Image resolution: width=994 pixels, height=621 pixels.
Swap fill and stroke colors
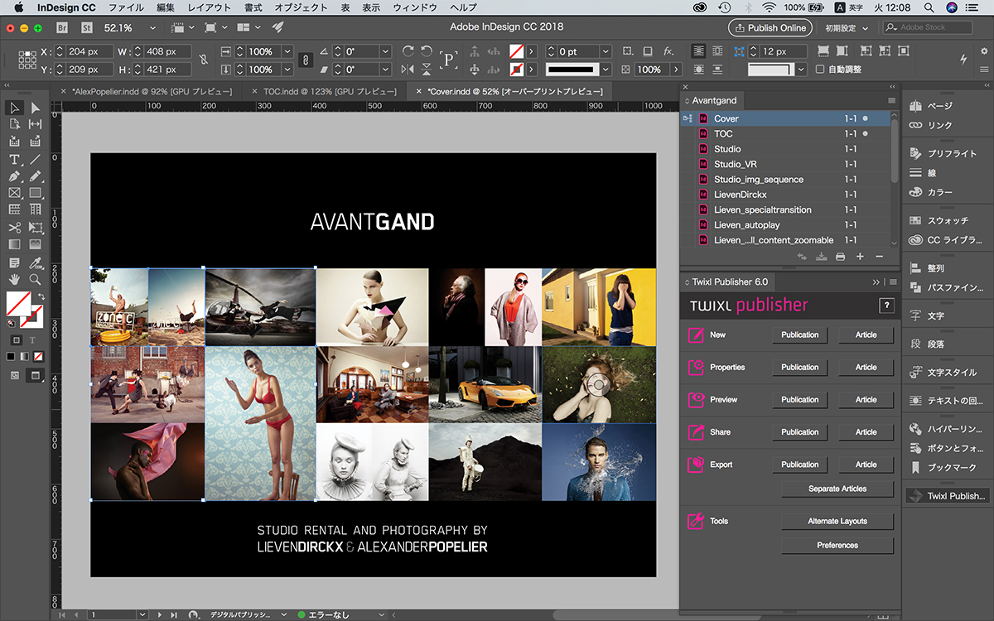click(x=41, y=296)
